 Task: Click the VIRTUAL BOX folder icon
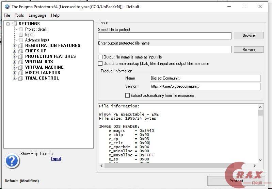[21, 62]
